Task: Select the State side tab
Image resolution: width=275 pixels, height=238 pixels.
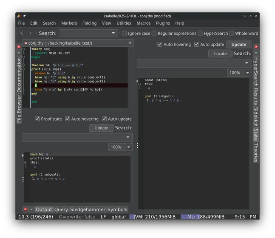Action: pos(256,135)
